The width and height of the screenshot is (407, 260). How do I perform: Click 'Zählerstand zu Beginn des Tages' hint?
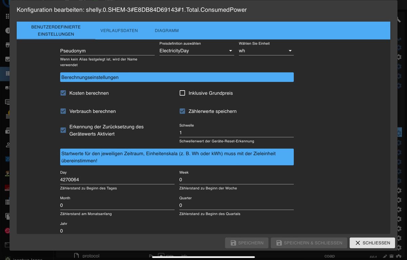coord(89,188)
